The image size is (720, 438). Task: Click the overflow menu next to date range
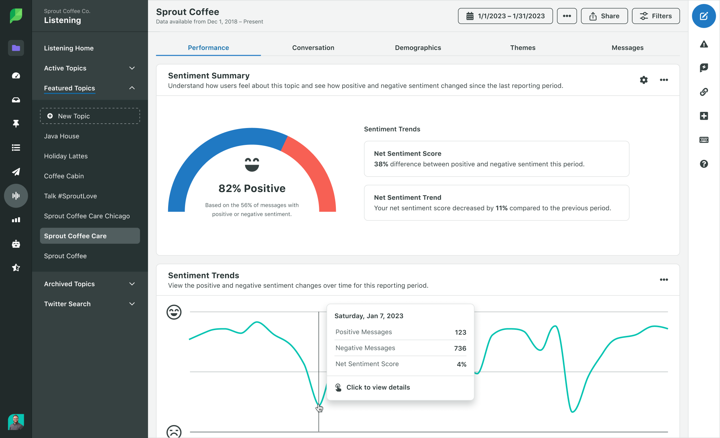coord(567,16)
